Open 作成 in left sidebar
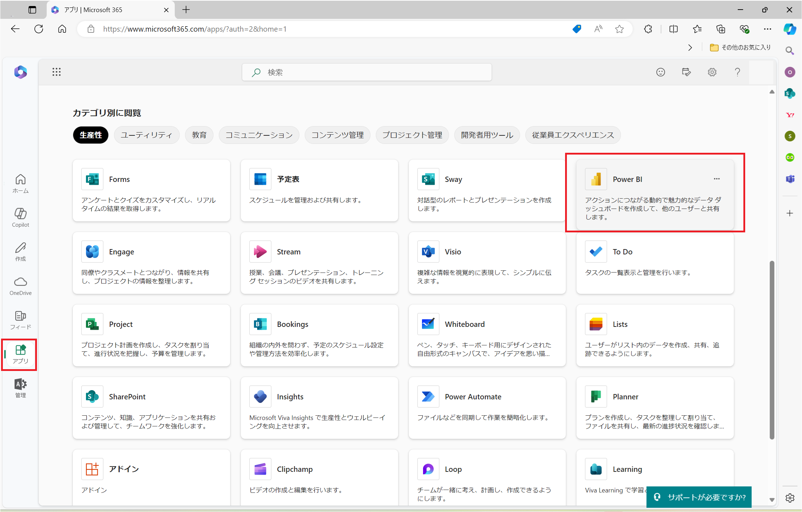Image resolution: width=802 pixels, height=512 pixels. point(21,252)
